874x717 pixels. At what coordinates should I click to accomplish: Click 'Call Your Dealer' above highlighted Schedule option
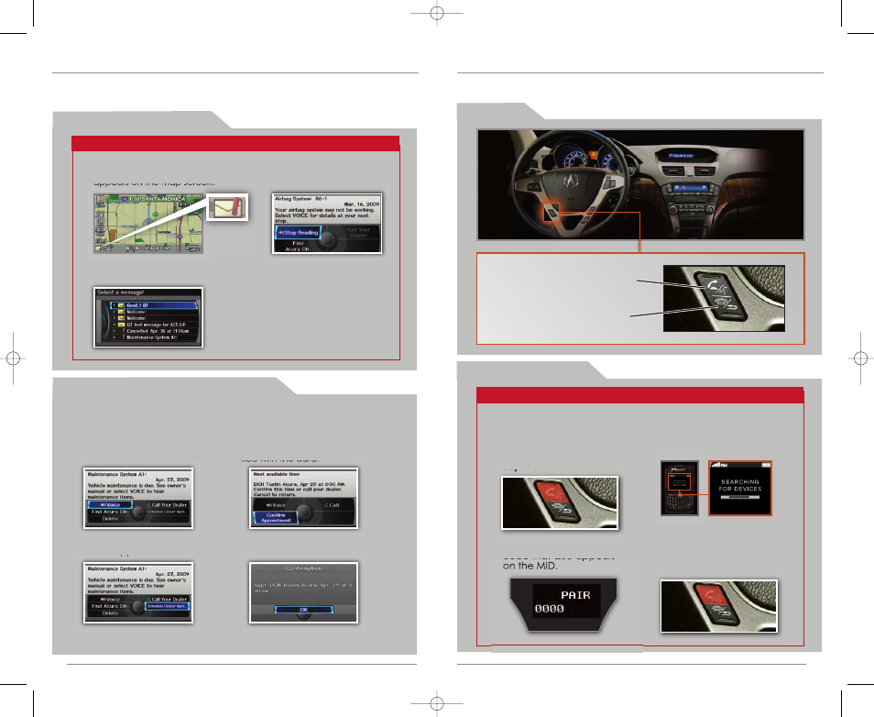(168, 599)
